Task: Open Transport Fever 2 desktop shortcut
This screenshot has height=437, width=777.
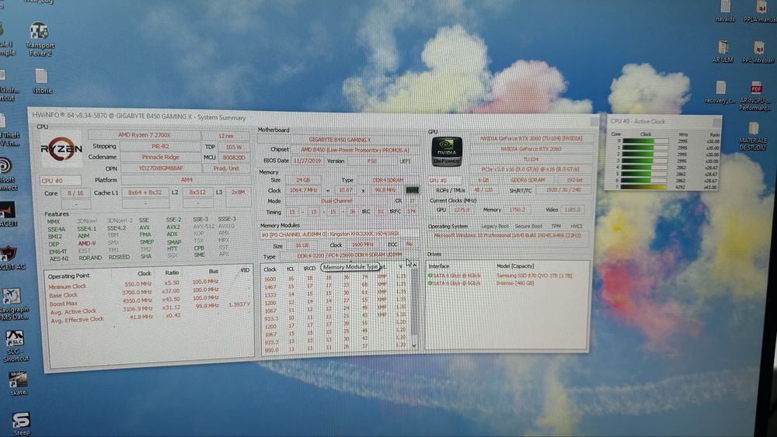Action: pyautogui.click(x=40, y=39)
